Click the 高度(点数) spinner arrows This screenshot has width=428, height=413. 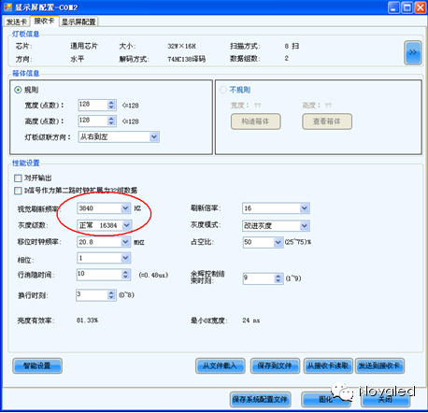[x=111, y=121]
